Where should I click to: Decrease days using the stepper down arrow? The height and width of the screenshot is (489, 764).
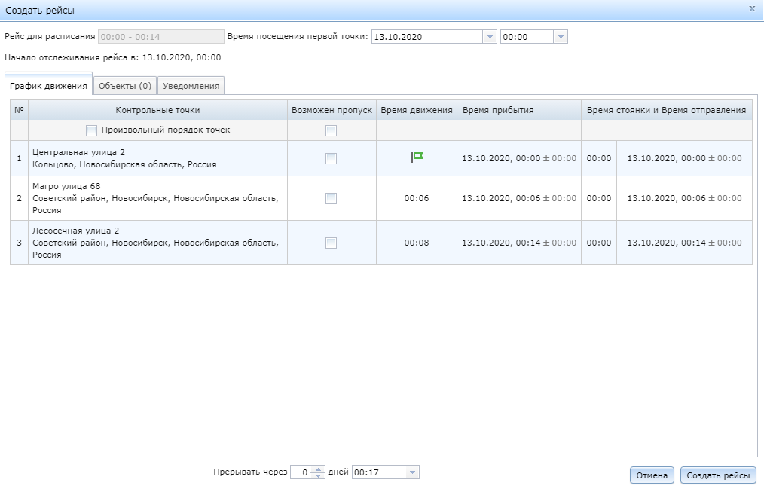319,475
